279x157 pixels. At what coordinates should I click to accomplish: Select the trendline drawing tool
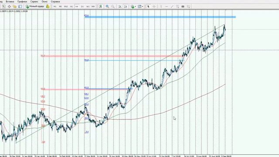point(172,7)
